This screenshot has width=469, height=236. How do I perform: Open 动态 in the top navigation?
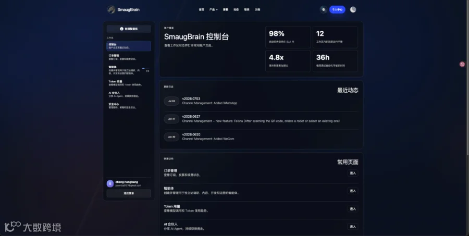point(236,9)
